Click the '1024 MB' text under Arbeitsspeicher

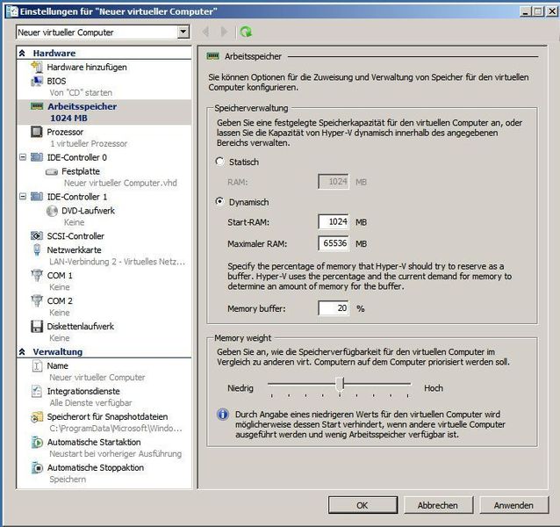(x=68, y=119)
